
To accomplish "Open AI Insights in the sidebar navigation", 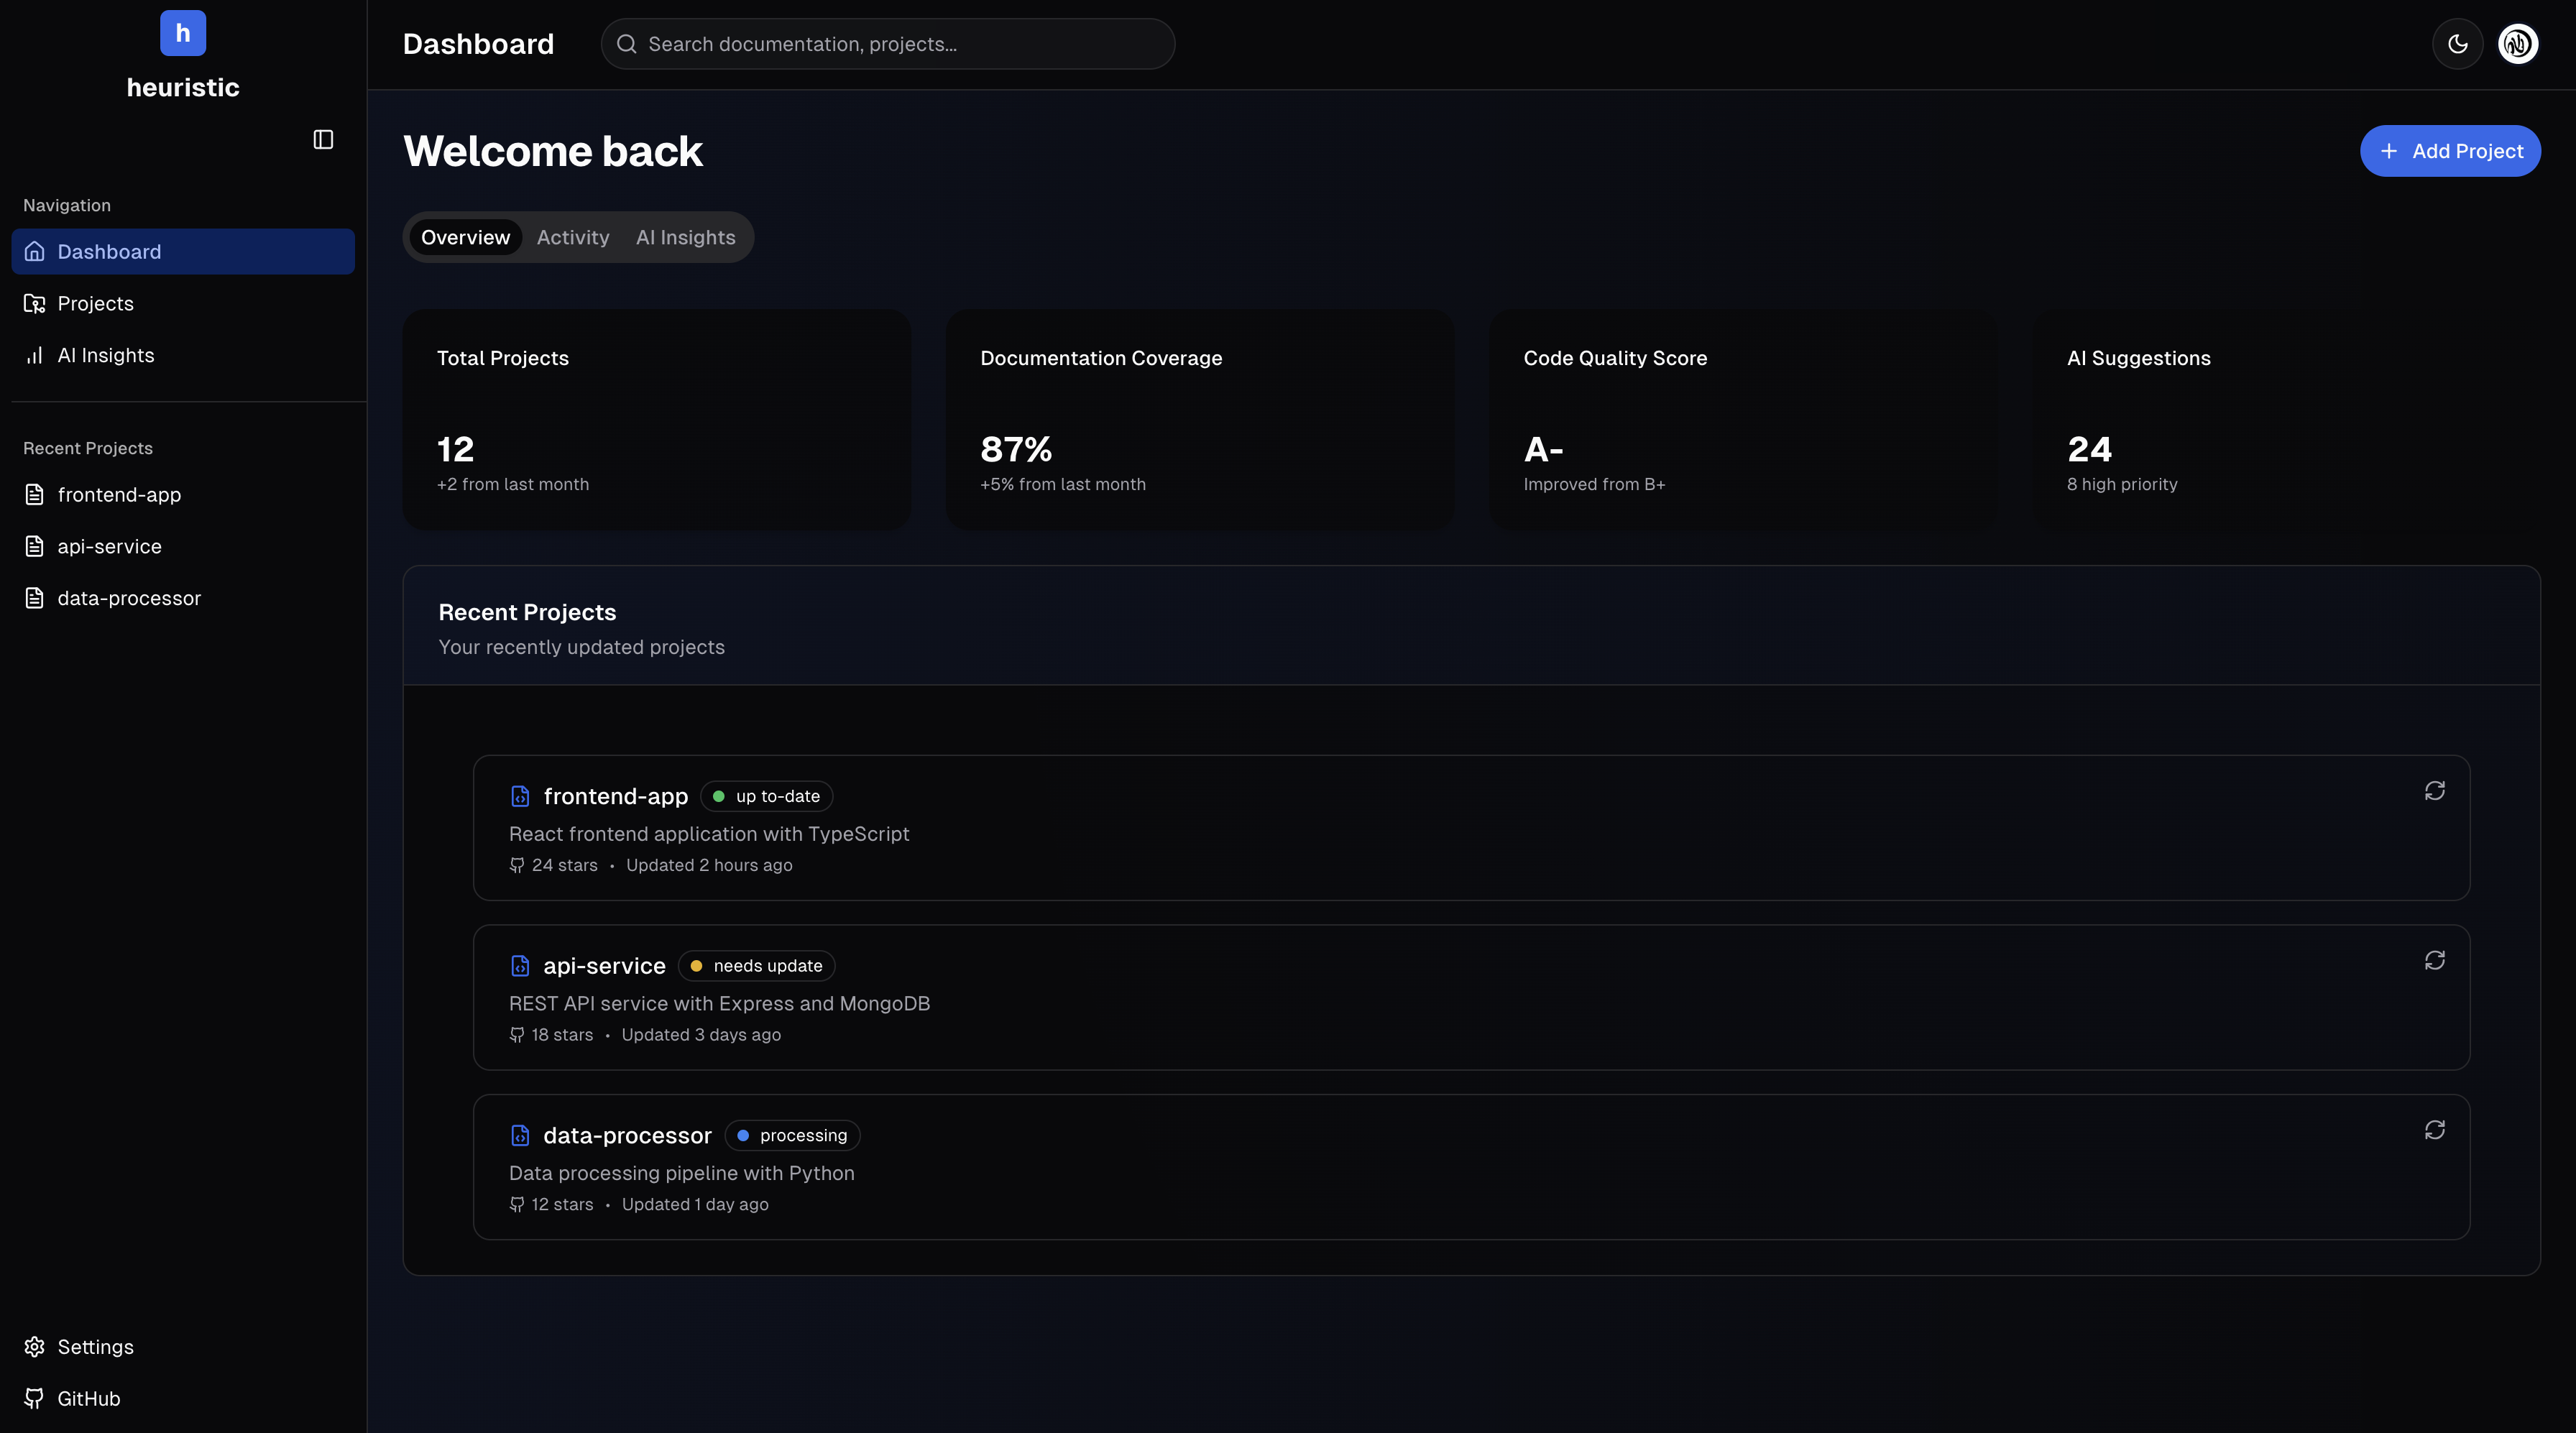I will (105, 355).
